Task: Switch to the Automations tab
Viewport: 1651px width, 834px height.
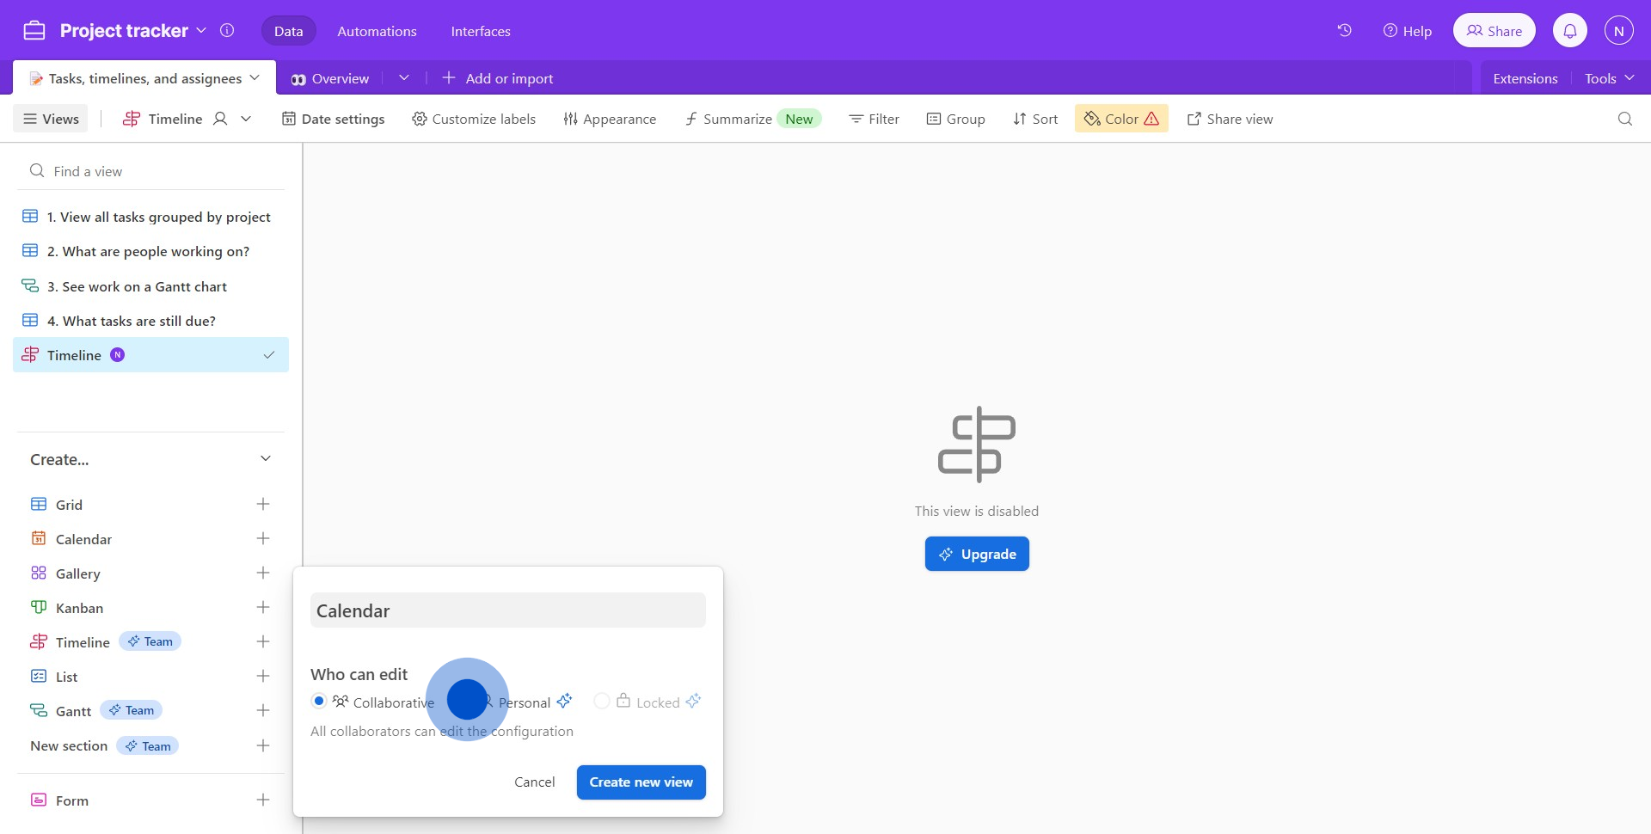Action: coord(377,31)
